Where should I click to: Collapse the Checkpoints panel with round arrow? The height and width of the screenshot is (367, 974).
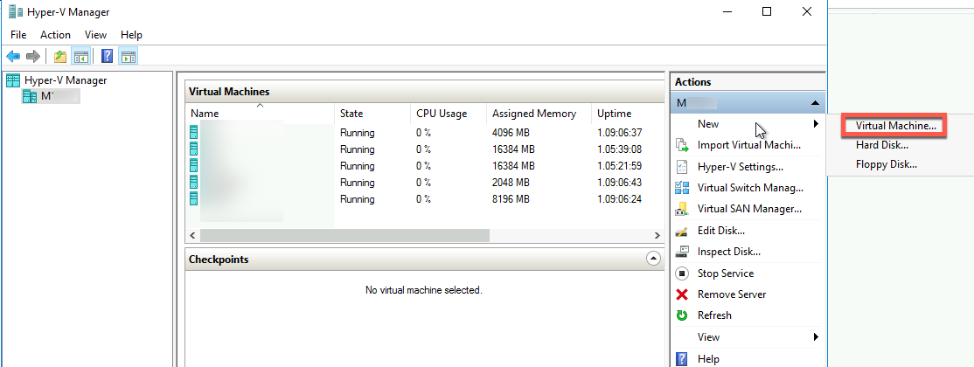click(x=653, y=259)
